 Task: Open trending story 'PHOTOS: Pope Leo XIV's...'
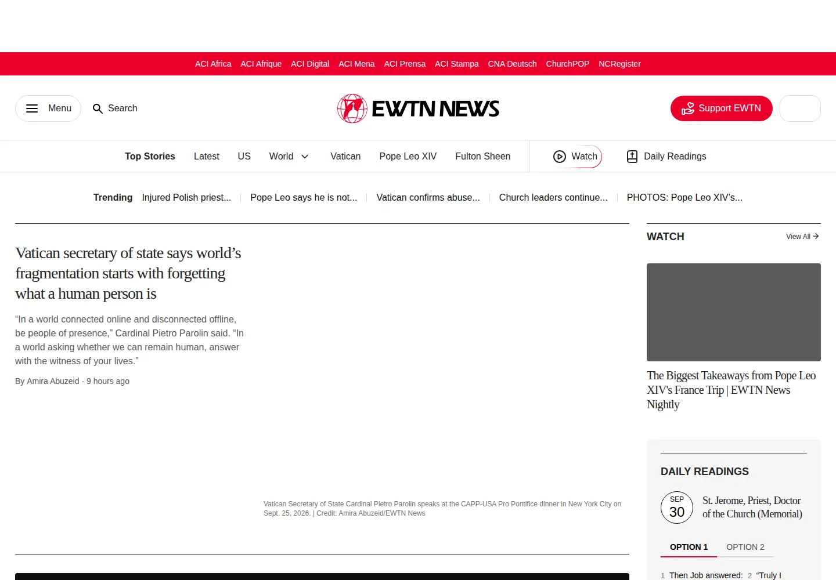(684, 198)
